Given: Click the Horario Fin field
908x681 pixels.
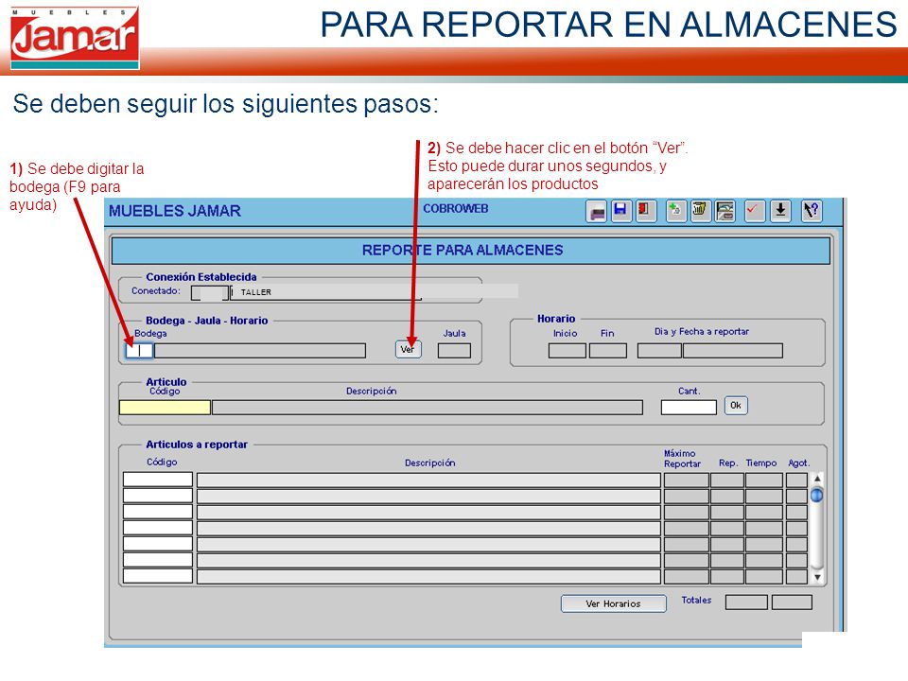Looking at the screenshot, I should tap(608, 350).
